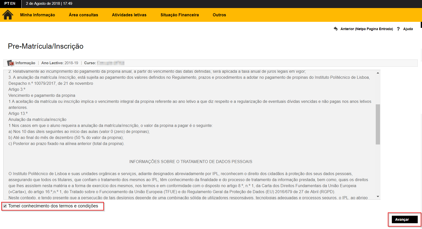Screen dimensions: 422x229
Task: Click the terms scrollbar up arrow
Action: pos(378,73)
